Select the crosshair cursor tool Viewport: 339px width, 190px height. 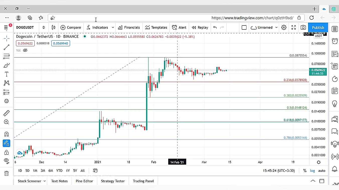pos(7,38)
